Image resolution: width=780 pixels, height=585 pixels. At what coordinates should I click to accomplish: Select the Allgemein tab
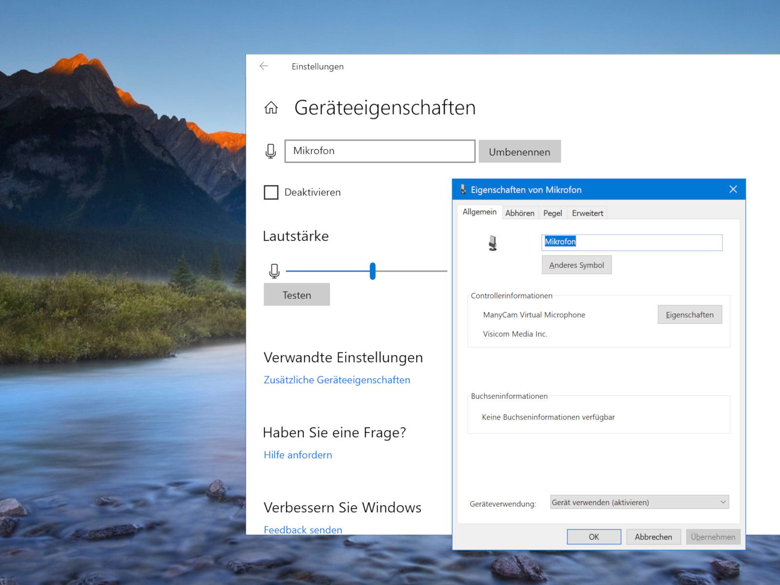(479, 212)
